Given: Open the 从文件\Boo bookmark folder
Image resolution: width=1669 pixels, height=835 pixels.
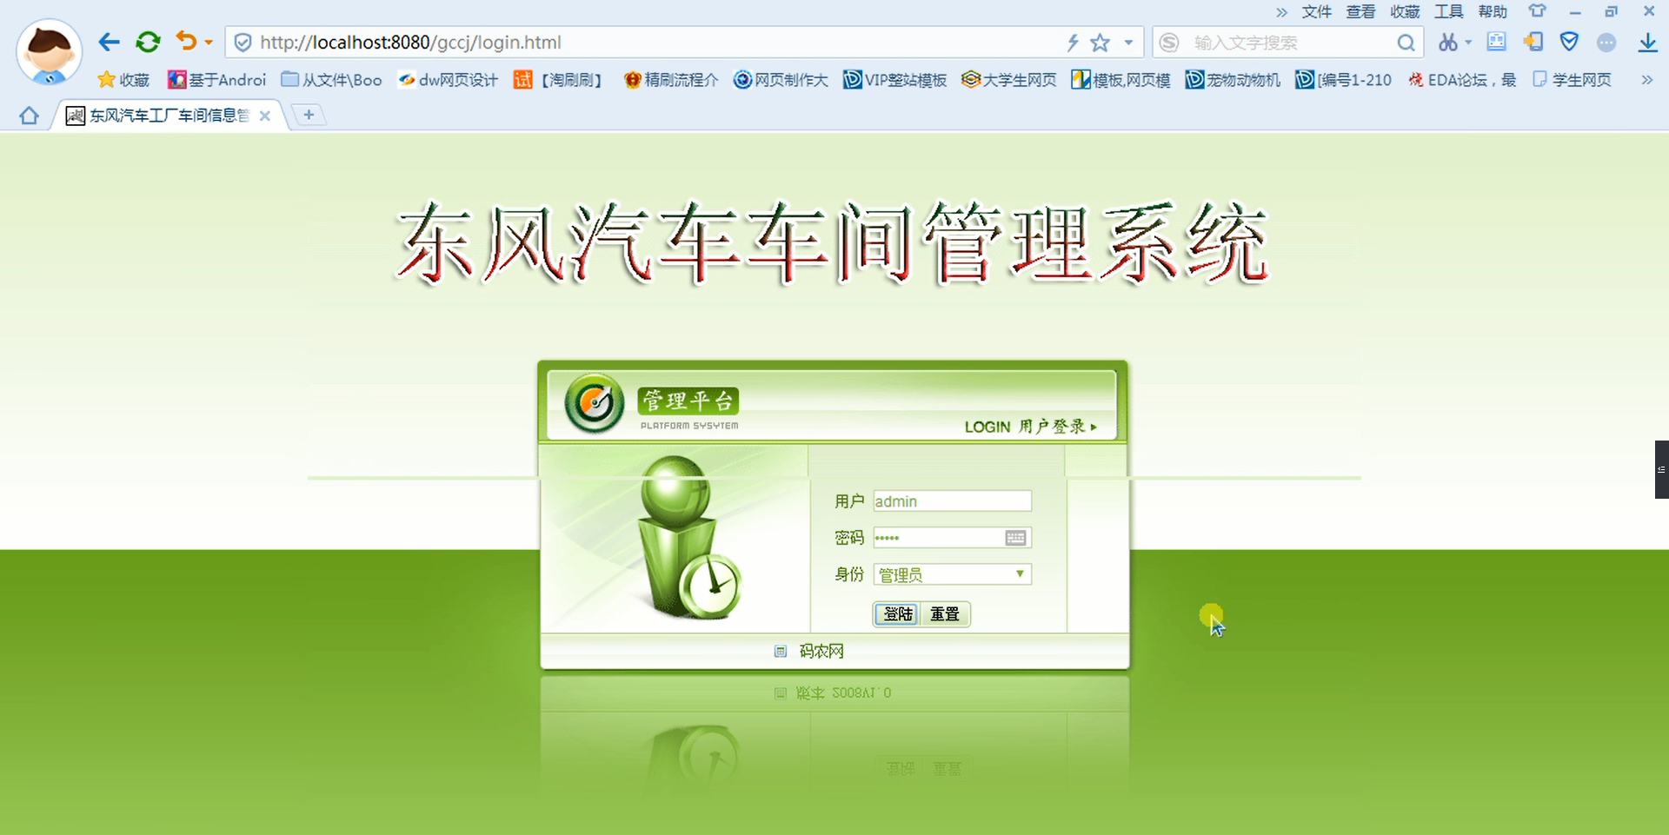Looking at the screenshot, I should pyautogui.click(x=331, y=80).
